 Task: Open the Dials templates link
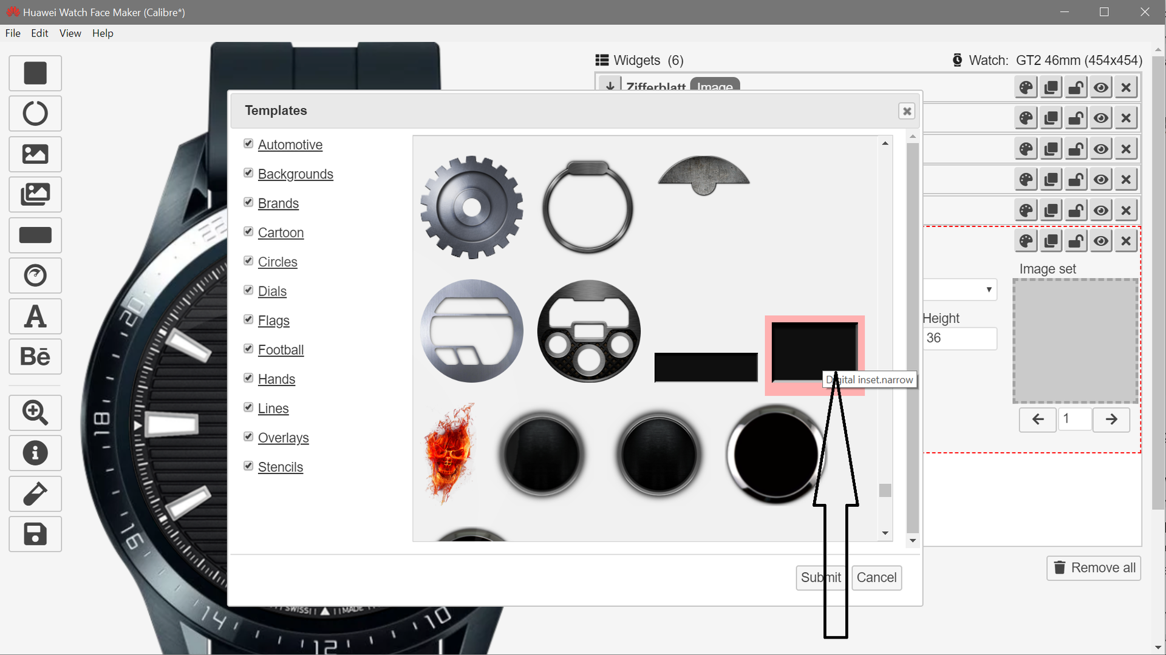pos(272,291)
